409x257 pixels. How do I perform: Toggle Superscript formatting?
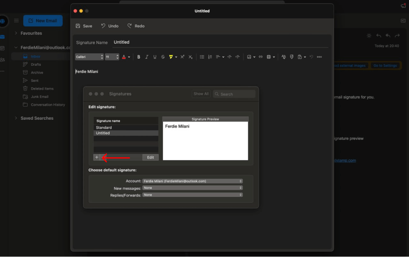(x=182, y=57)
